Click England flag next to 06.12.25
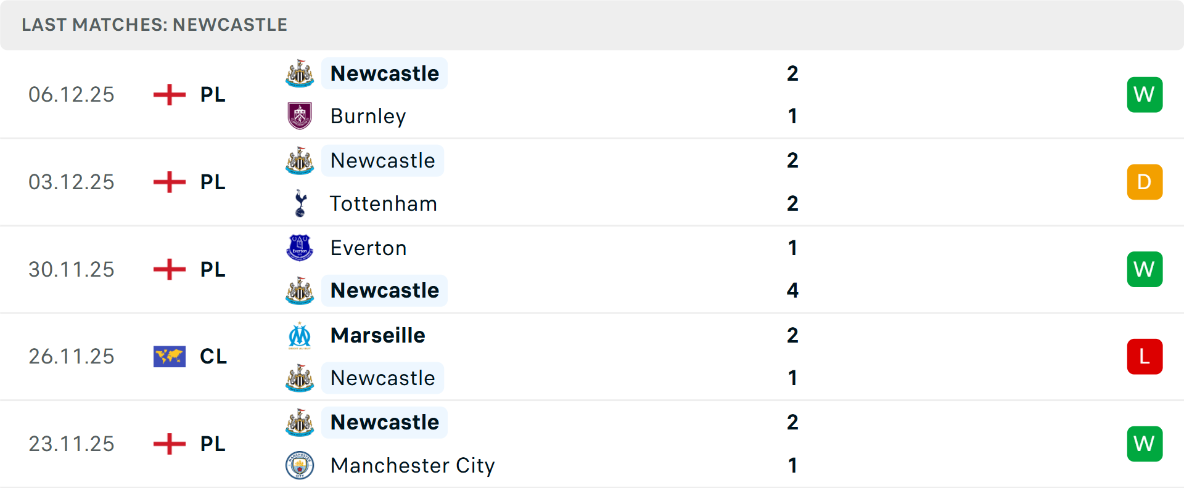The image size is (1184, 488). click(170, 95)
